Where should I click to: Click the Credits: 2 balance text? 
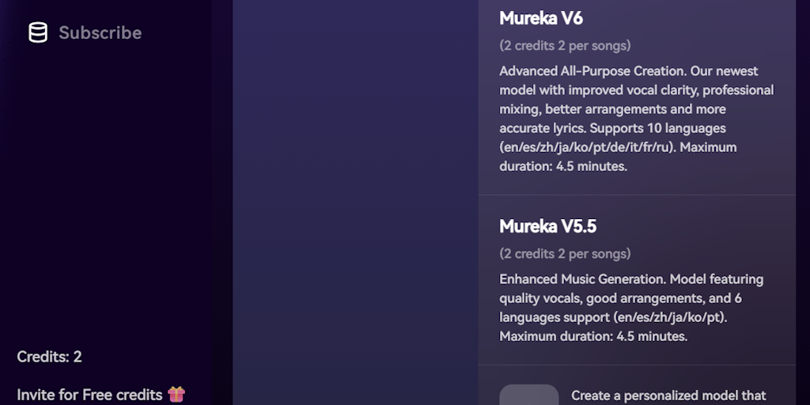[x=49, y=357]
